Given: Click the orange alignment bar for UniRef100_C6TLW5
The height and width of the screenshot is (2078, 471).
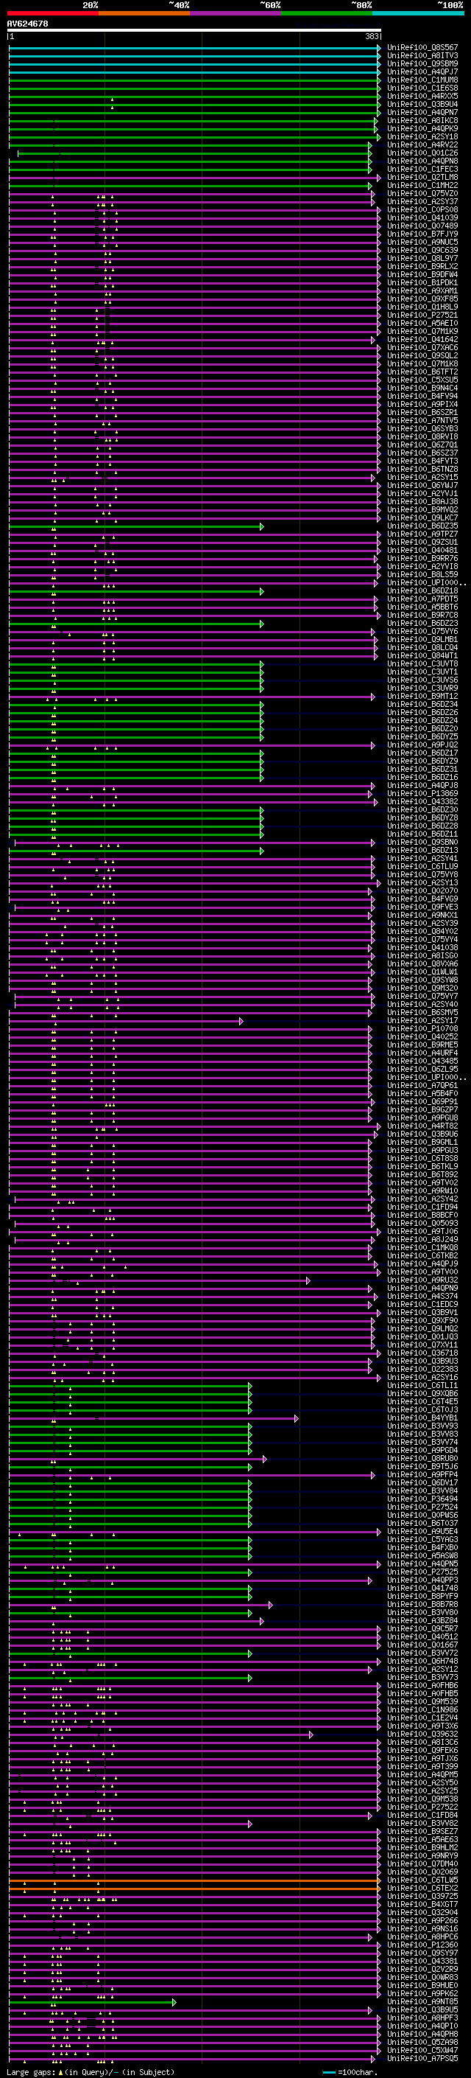Looking at the screenshot, I should 194,1880.
